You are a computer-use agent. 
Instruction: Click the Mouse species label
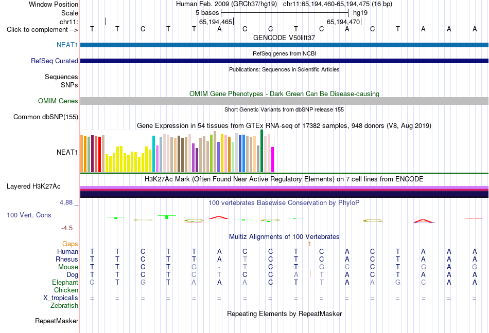pyautogui.click(x=68, y=267)
